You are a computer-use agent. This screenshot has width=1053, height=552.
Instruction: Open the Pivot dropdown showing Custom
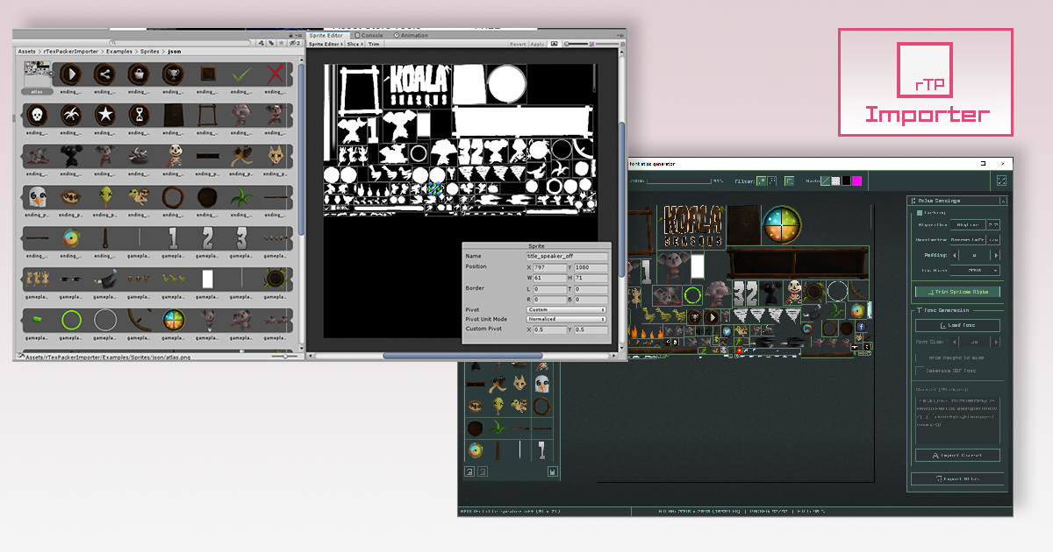tap(566, 310)
